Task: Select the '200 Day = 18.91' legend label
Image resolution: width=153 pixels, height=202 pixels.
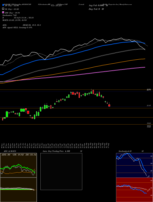Action: (13, 13)
